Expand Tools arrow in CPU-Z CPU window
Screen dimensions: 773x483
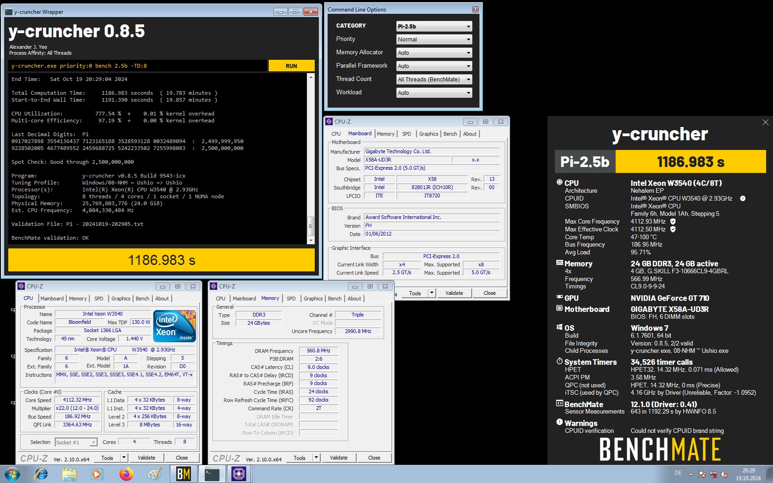[x=124, y=458]
